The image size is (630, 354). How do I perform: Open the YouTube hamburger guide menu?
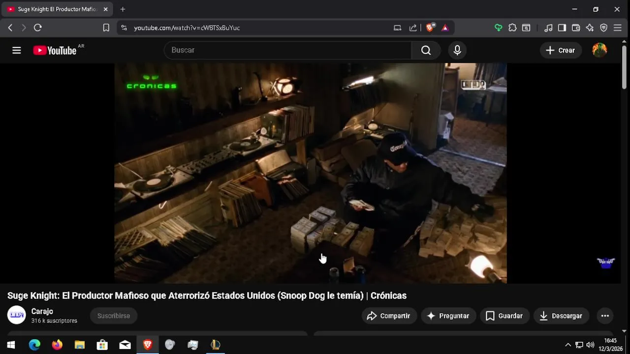point(17,50)
